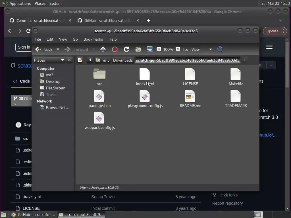Select the TRADEMARK file icon
The height and width of the screenshot is (218, 291).
[x=236, y=96]
